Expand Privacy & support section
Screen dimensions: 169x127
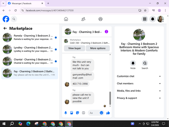pos(139,98)
